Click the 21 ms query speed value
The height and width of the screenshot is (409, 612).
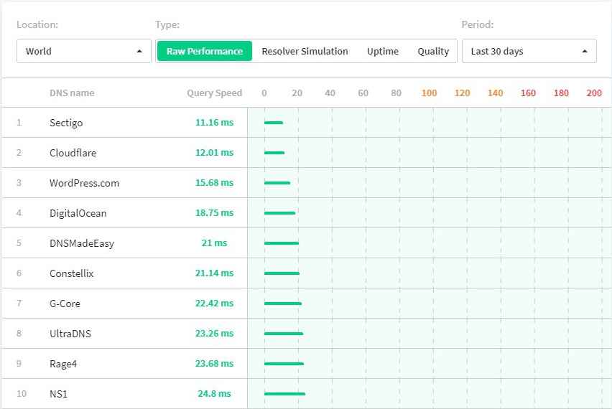click(x=214, y=243)
